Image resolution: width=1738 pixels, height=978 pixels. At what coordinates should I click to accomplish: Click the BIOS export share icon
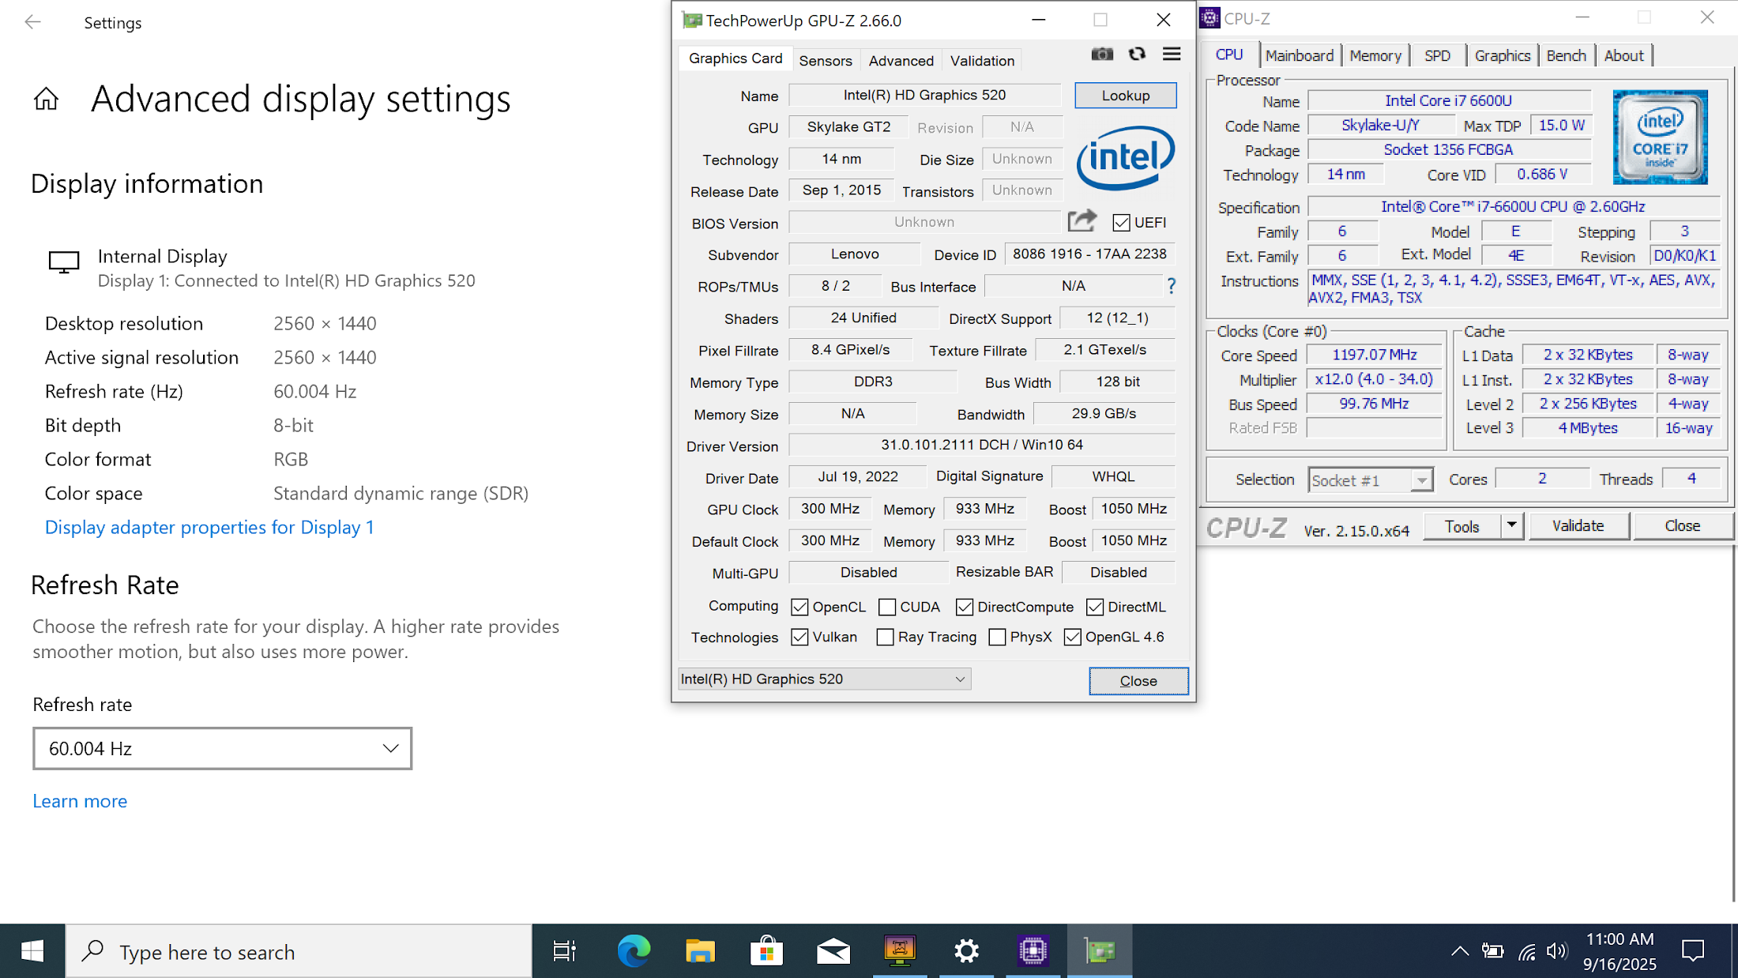1082,220
